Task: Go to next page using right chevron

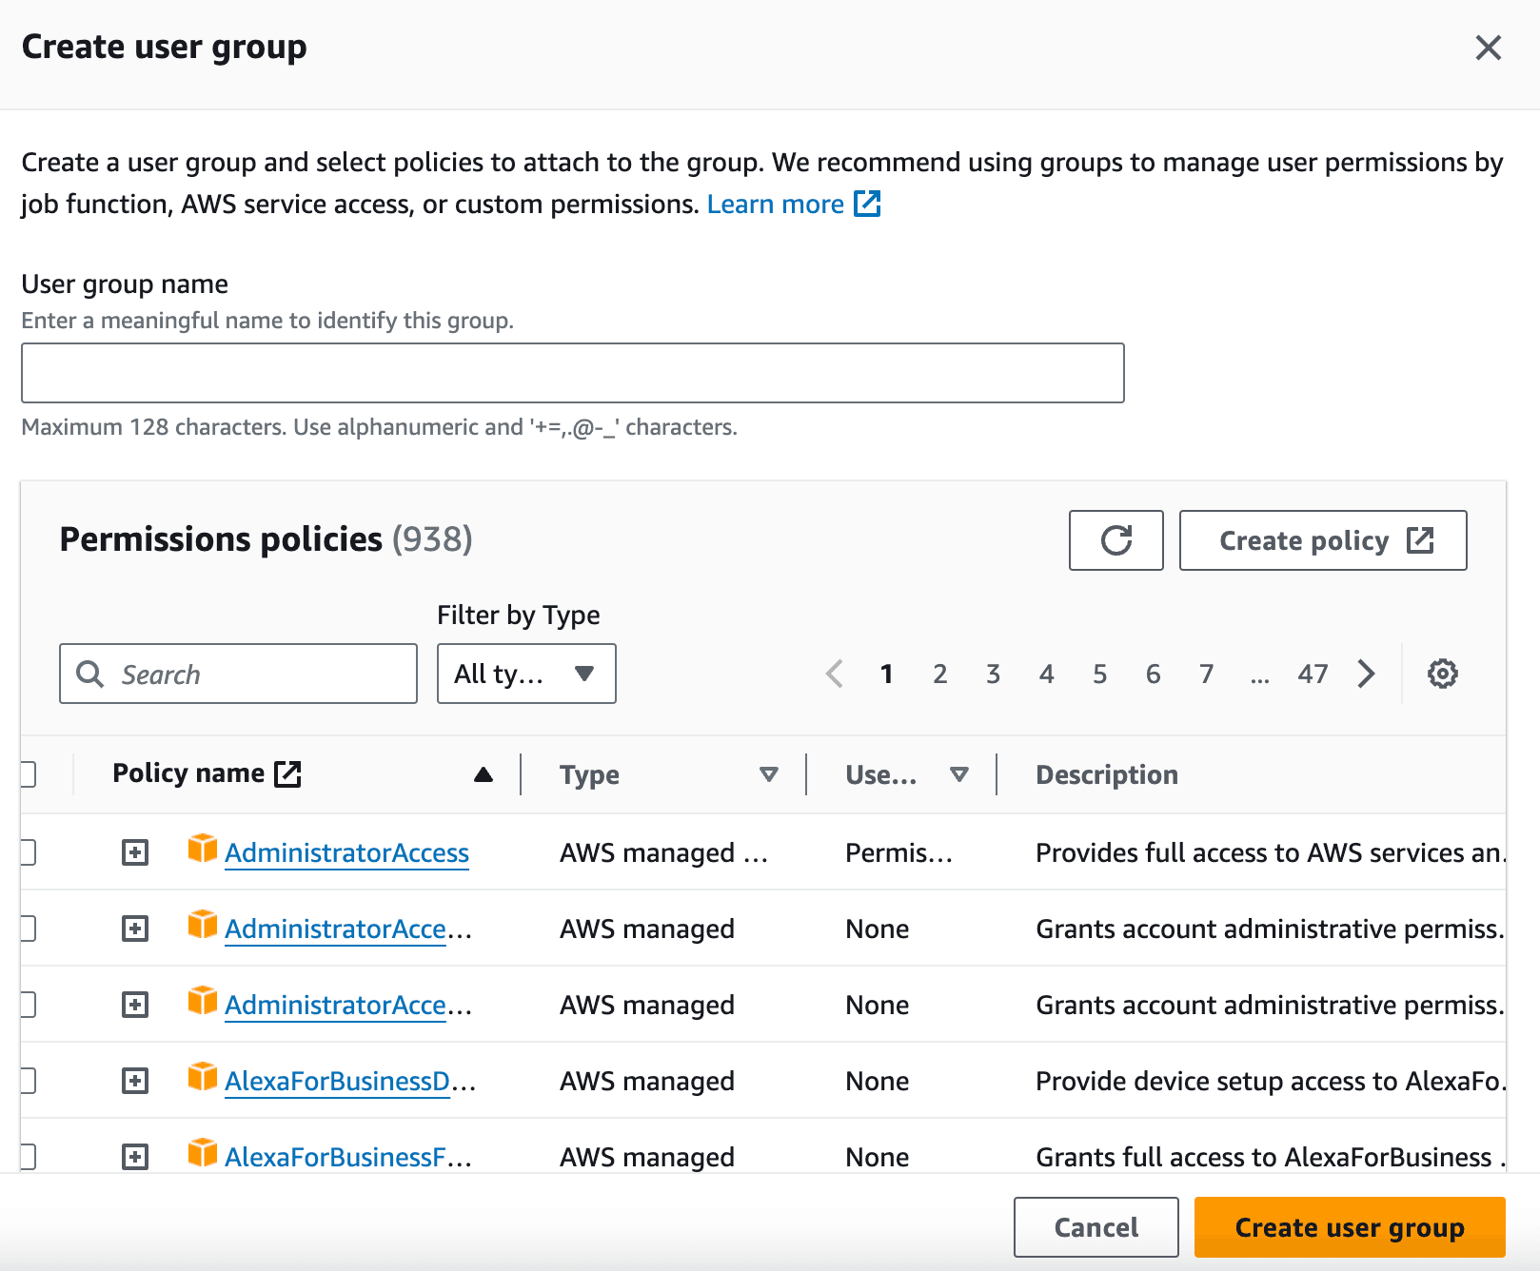Action: coord(1367,674)
